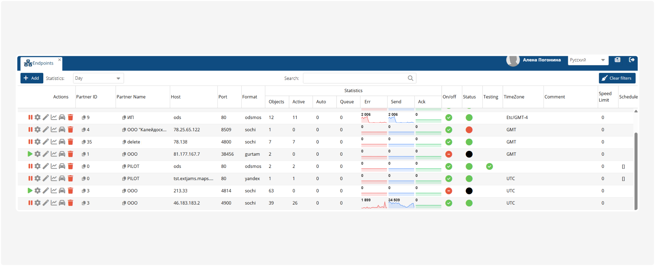The image size is (655, 266).
Task: Open chart icon for ИП endpoint
Action: tap(54, 117)
